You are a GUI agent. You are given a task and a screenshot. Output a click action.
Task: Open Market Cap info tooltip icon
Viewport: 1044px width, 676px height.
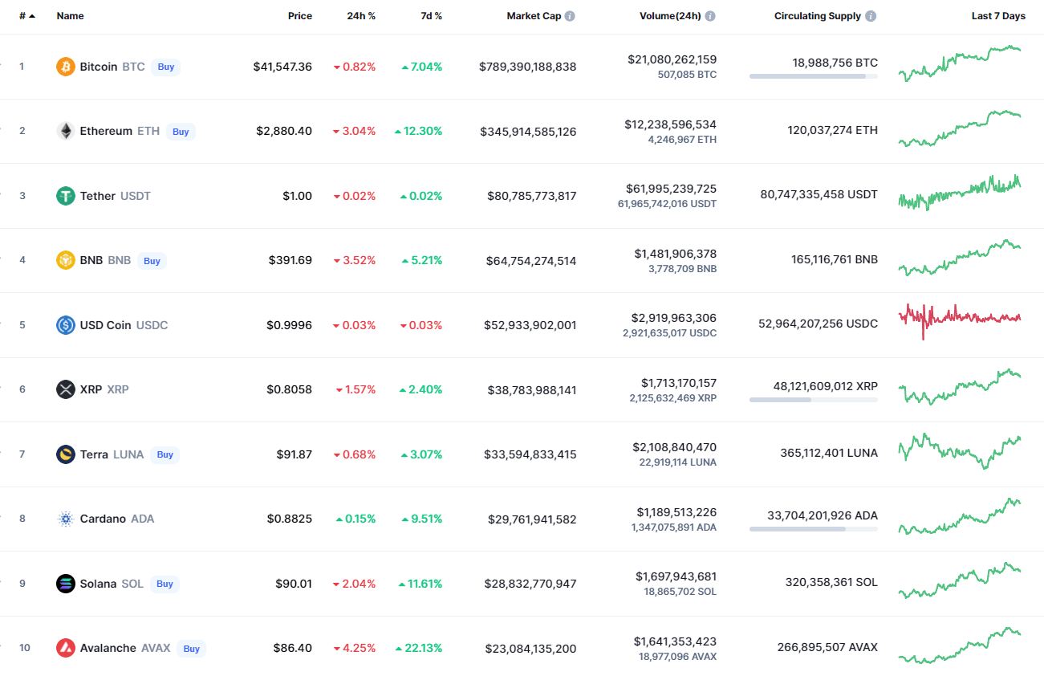[570, 16]
